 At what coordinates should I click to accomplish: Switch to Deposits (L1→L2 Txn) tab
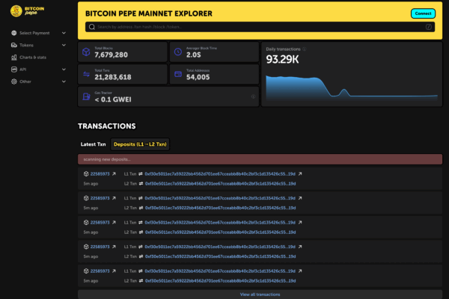pyautogui.click(x=140, y=144)
